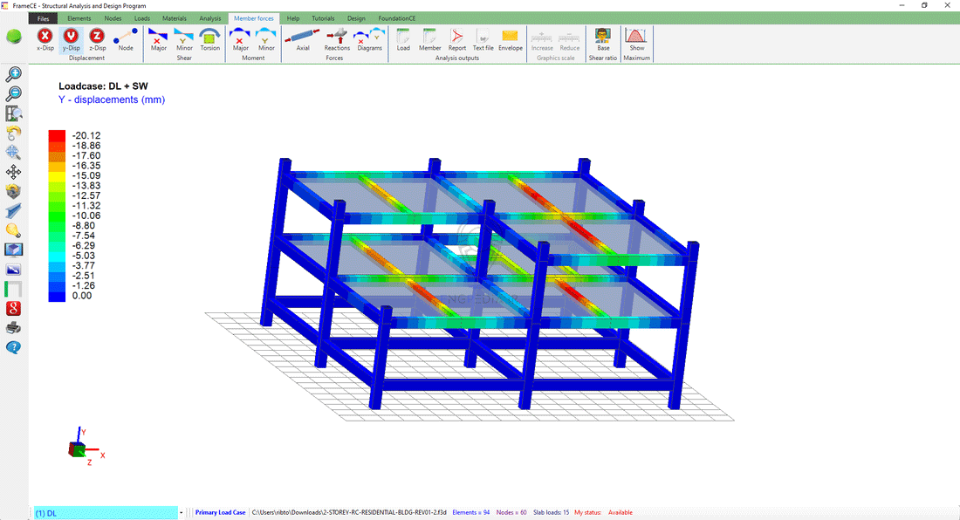The image size is (960, 520).
Task: Click the Base shear ratio button
Action: [x=603, y=38]
